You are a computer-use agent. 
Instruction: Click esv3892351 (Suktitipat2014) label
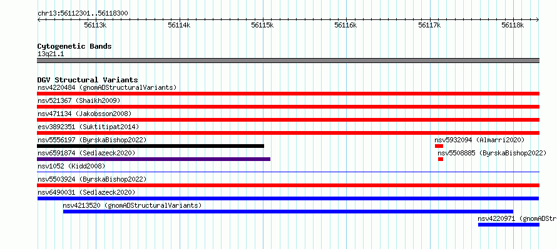click(x=88, y=127)
